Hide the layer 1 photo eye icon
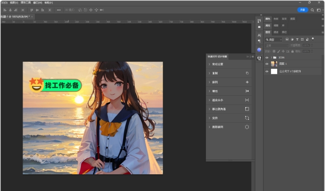This screenshot has width=325, height=191. (x=267, y=64)
